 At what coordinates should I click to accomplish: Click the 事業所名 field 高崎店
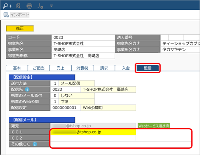tap(83, 50)
